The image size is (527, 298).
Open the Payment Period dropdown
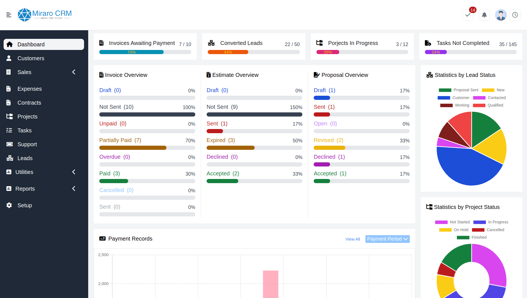(387, 239)
